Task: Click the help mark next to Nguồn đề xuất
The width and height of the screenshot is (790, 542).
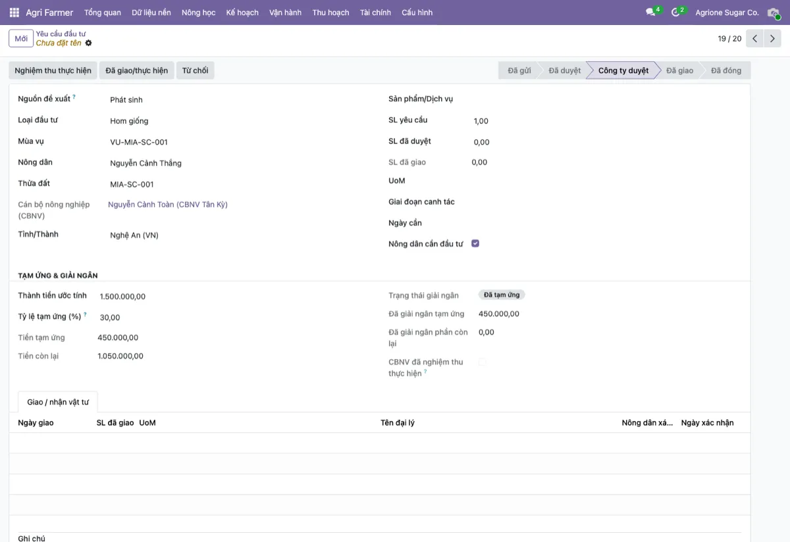Action: tap(74, 97)
